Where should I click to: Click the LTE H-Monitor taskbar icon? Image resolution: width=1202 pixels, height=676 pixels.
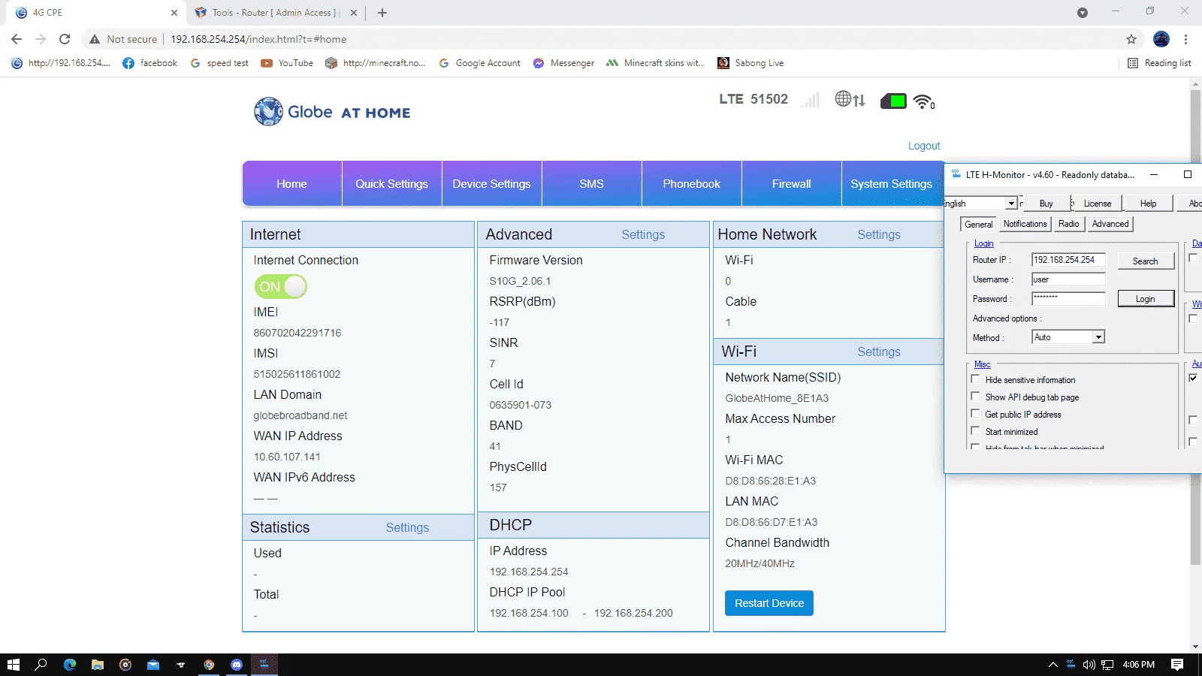[264, 665]
